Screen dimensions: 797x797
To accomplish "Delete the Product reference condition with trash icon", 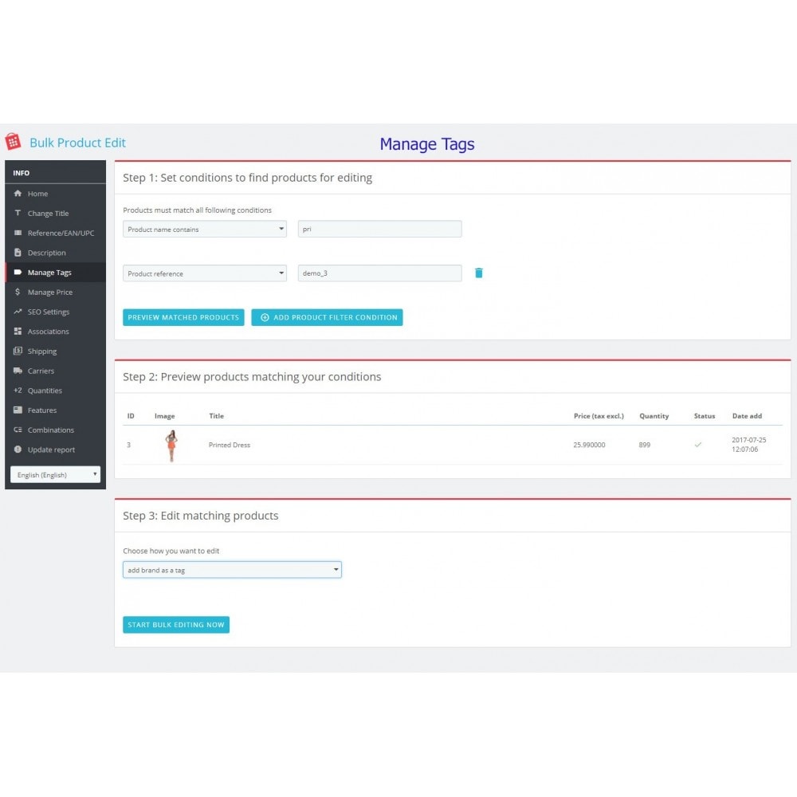I will pyautogui.click(x=478, y=273).
